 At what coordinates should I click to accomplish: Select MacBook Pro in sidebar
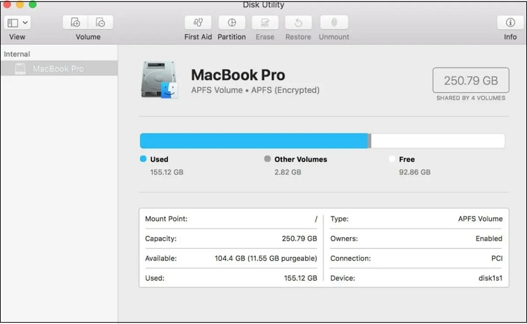(59, 68)
